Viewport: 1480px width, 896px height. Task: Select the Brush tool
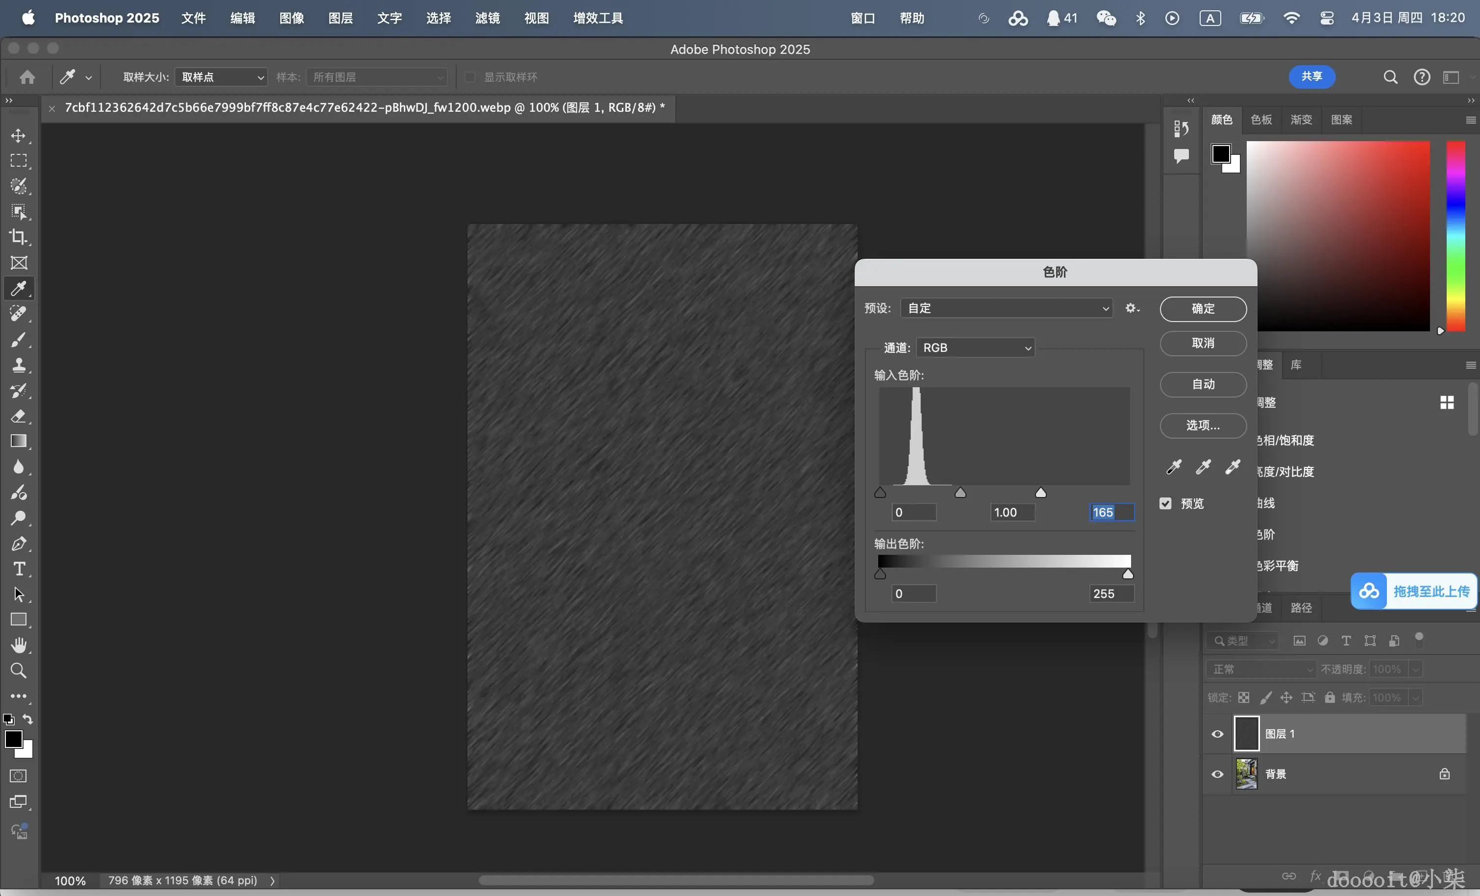(19, 340)
